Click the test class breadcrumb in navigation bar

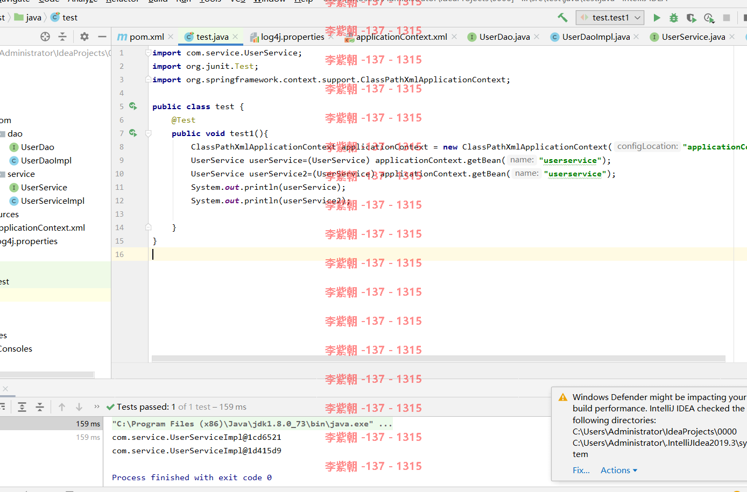[x=64, y=18]
